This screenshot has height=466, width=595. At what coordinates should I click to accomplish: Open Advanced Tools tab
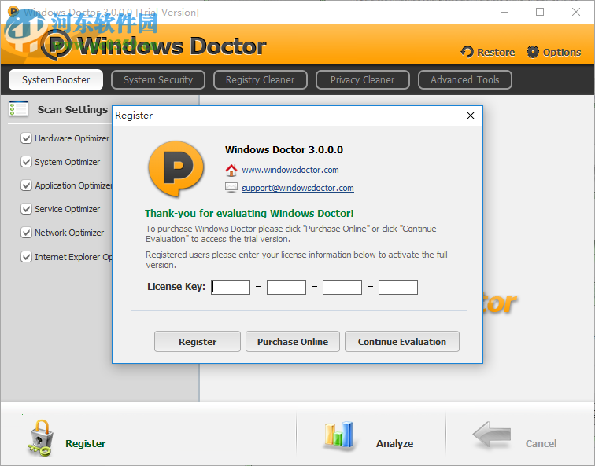click(465, 80)
